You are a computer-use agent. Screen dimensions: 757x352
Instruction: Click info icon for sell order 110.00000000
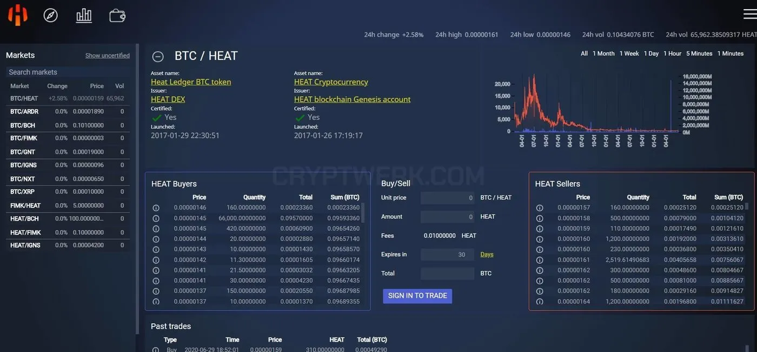pyautogui.click(x=540, y=229)
